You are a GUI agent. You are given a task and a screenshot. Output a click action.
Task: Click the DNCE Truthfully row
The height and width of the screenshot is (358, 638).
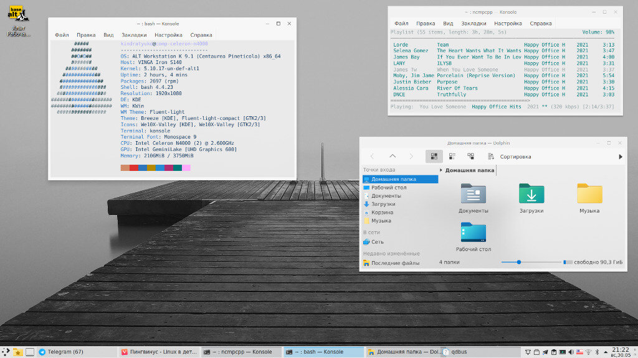point(503,94)
